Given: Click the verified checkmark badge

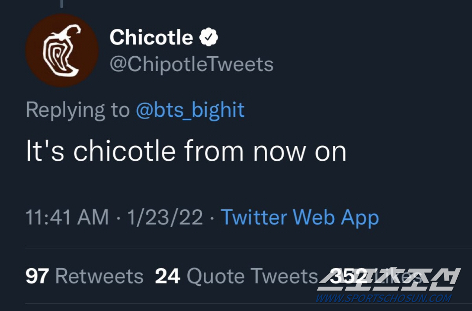Looking at the screenshot, I should point(209,37).
